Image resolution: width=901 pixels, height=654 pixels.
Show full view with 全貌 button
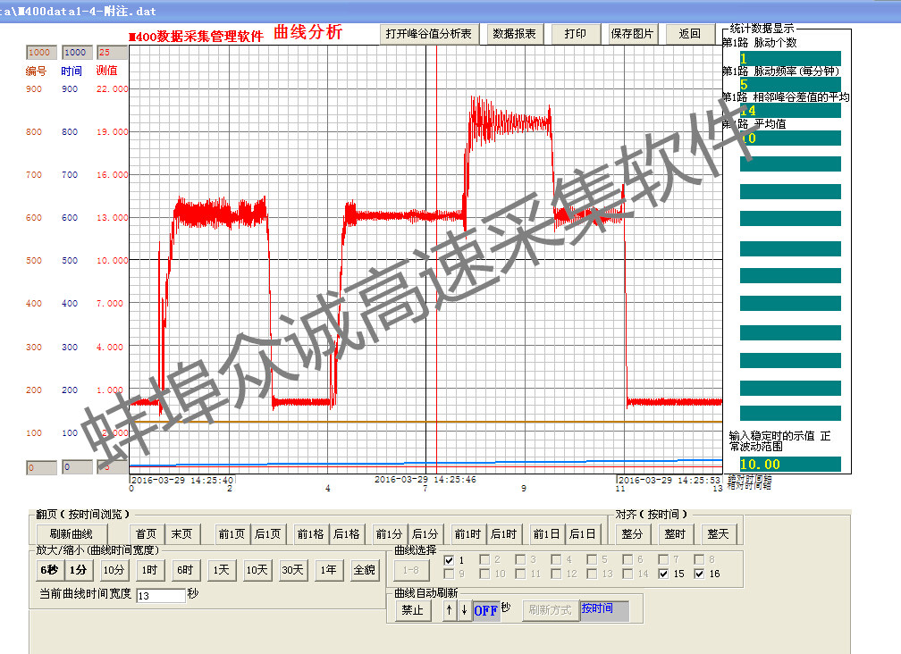364,570
